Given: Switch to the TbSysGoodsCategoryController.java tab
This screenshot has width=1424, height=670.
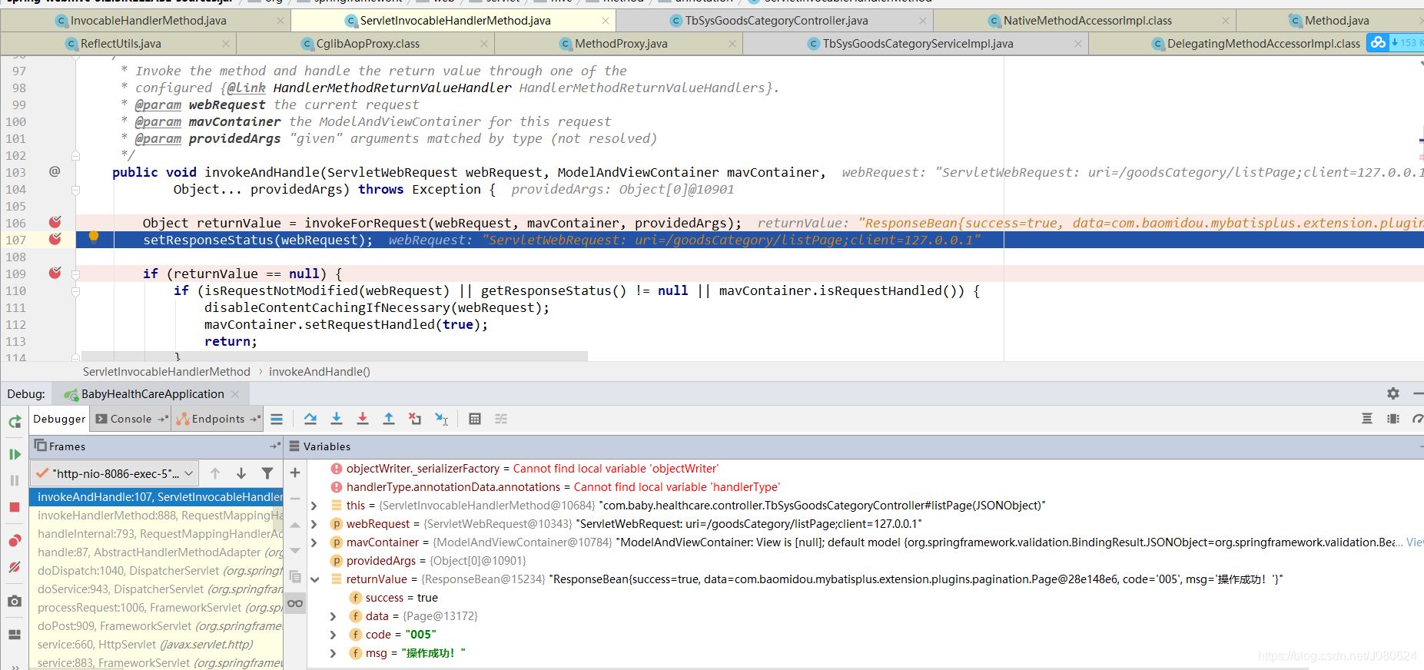Looking at the screenshot, I should click(x=776, y=21).
